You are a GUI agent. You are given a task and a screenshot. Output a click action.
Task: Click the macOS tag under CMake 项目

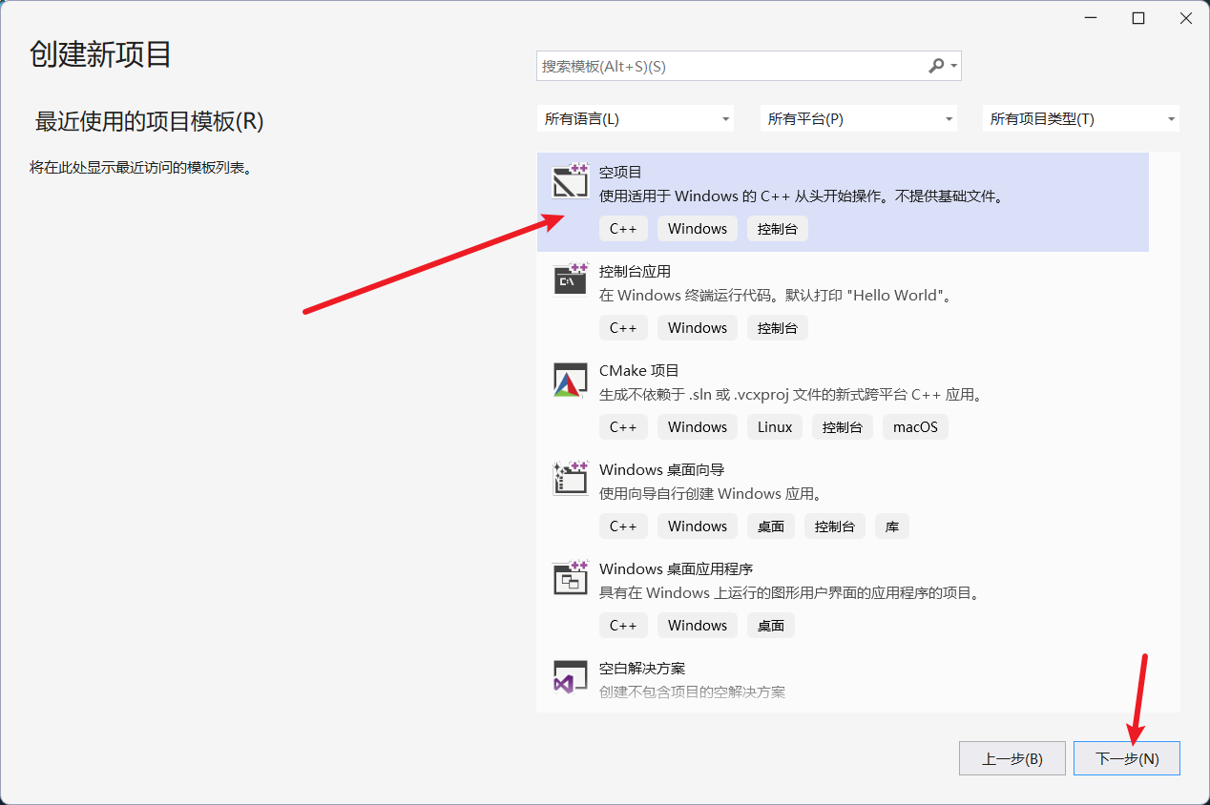(x=915, y=427)
